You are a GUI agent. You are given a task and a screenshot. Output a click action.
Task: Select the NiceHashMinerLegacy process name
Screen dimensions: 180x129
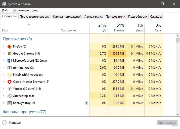(28, 75)
